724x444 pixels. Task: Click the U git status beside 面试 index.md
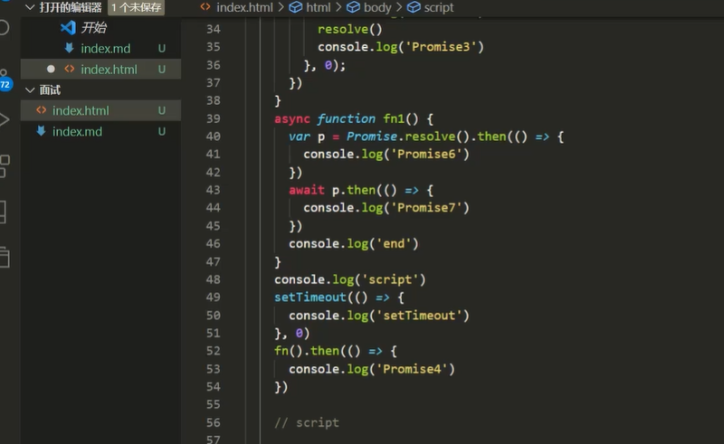(x=162, y=131)
